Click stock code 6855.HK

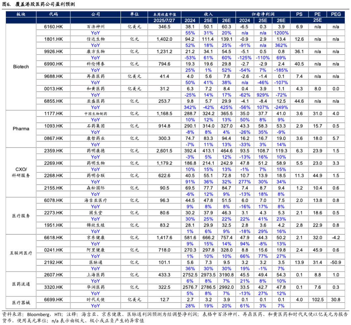pyautogui.click(x=53, y=101)
